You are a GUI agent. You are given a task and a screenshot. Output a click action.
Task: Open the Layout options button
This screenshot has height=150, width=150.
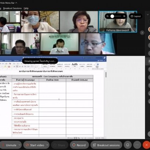(135, 16)
